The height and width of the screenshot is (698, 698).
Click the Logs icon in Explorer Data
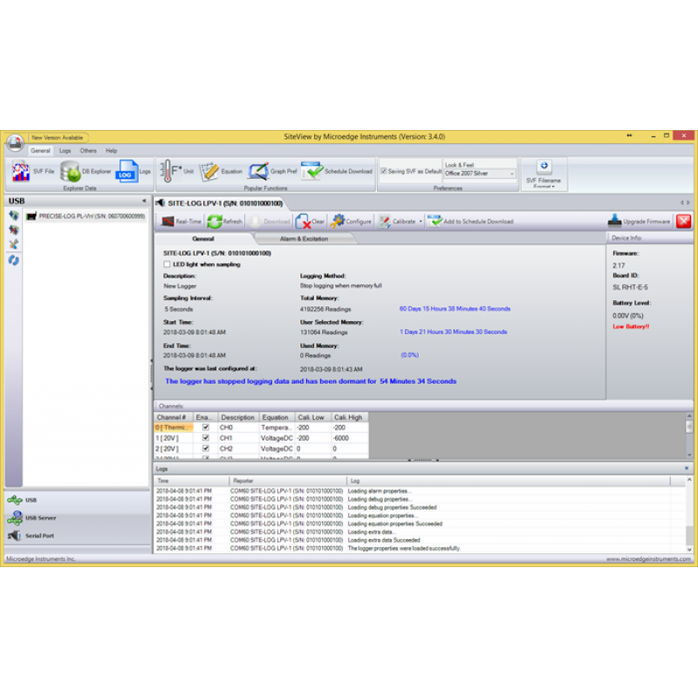tap(133, 171)
